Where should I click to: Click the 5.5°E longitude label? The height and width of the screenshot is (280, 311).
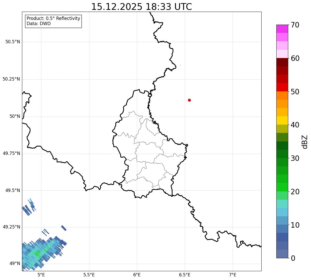pos(89,275)
